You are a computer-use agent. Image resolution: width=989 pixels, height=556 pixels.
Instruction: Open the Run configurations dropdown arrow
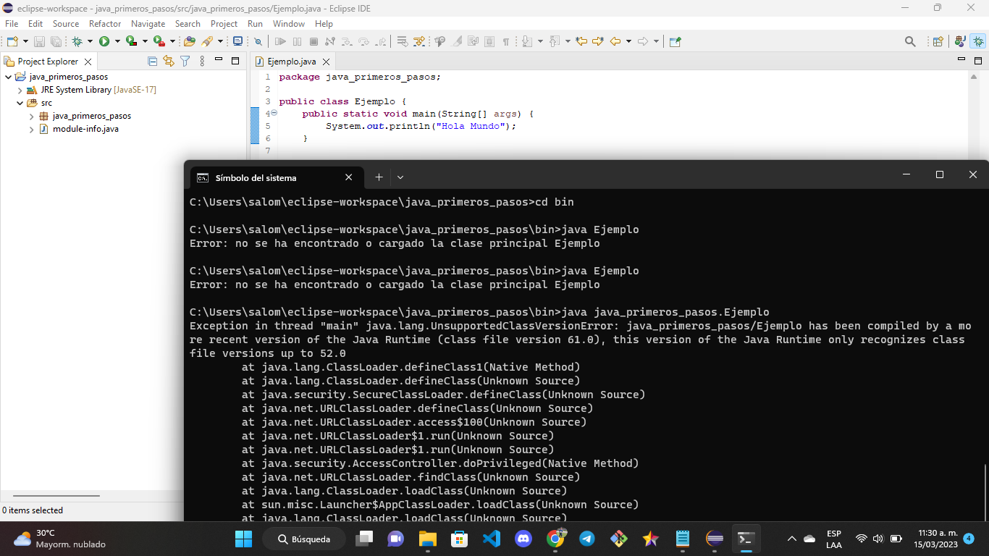[x=117, y=41]
